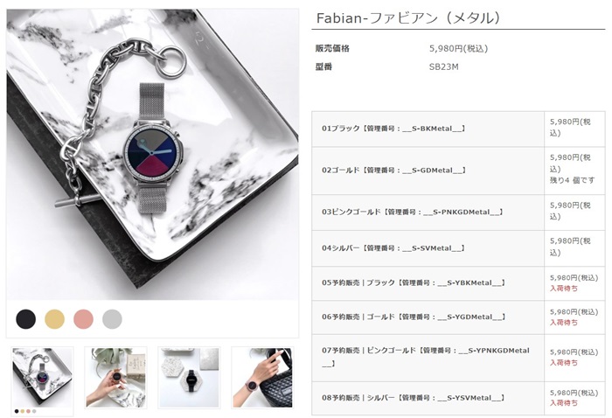Choose the pink gold color swatch
612x418 pixels.
[84, 319]
